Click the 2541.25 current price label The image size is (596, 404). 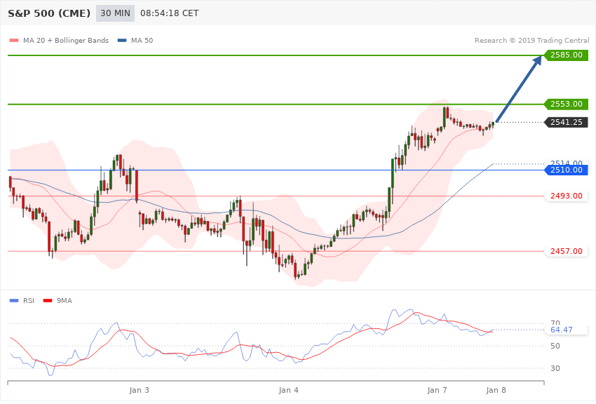567,122
